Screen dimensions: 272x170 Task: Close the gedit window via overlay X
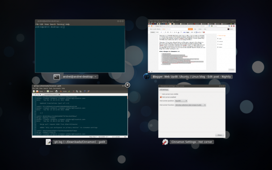click(127, 85)
